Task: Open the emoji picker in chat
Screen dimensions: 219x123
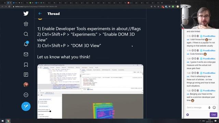Action: click(214, 108)
